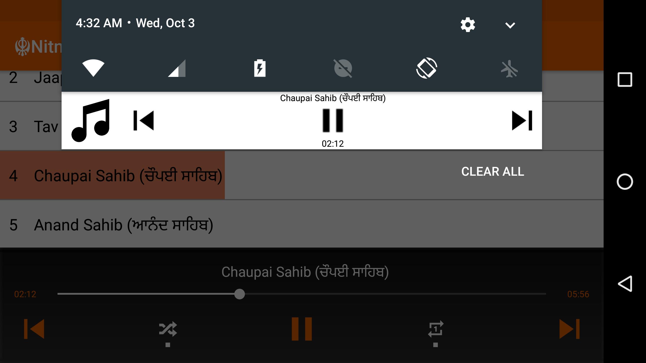Open the battery charging quick tile
This screenshot has height=363, width=646.
point(260,68)
